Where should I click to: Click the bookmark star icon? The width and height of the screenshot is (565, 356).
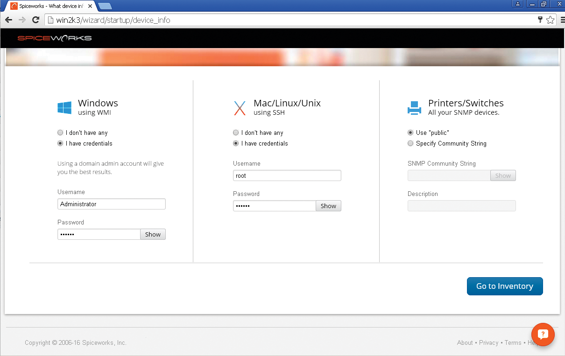[550, 20]
